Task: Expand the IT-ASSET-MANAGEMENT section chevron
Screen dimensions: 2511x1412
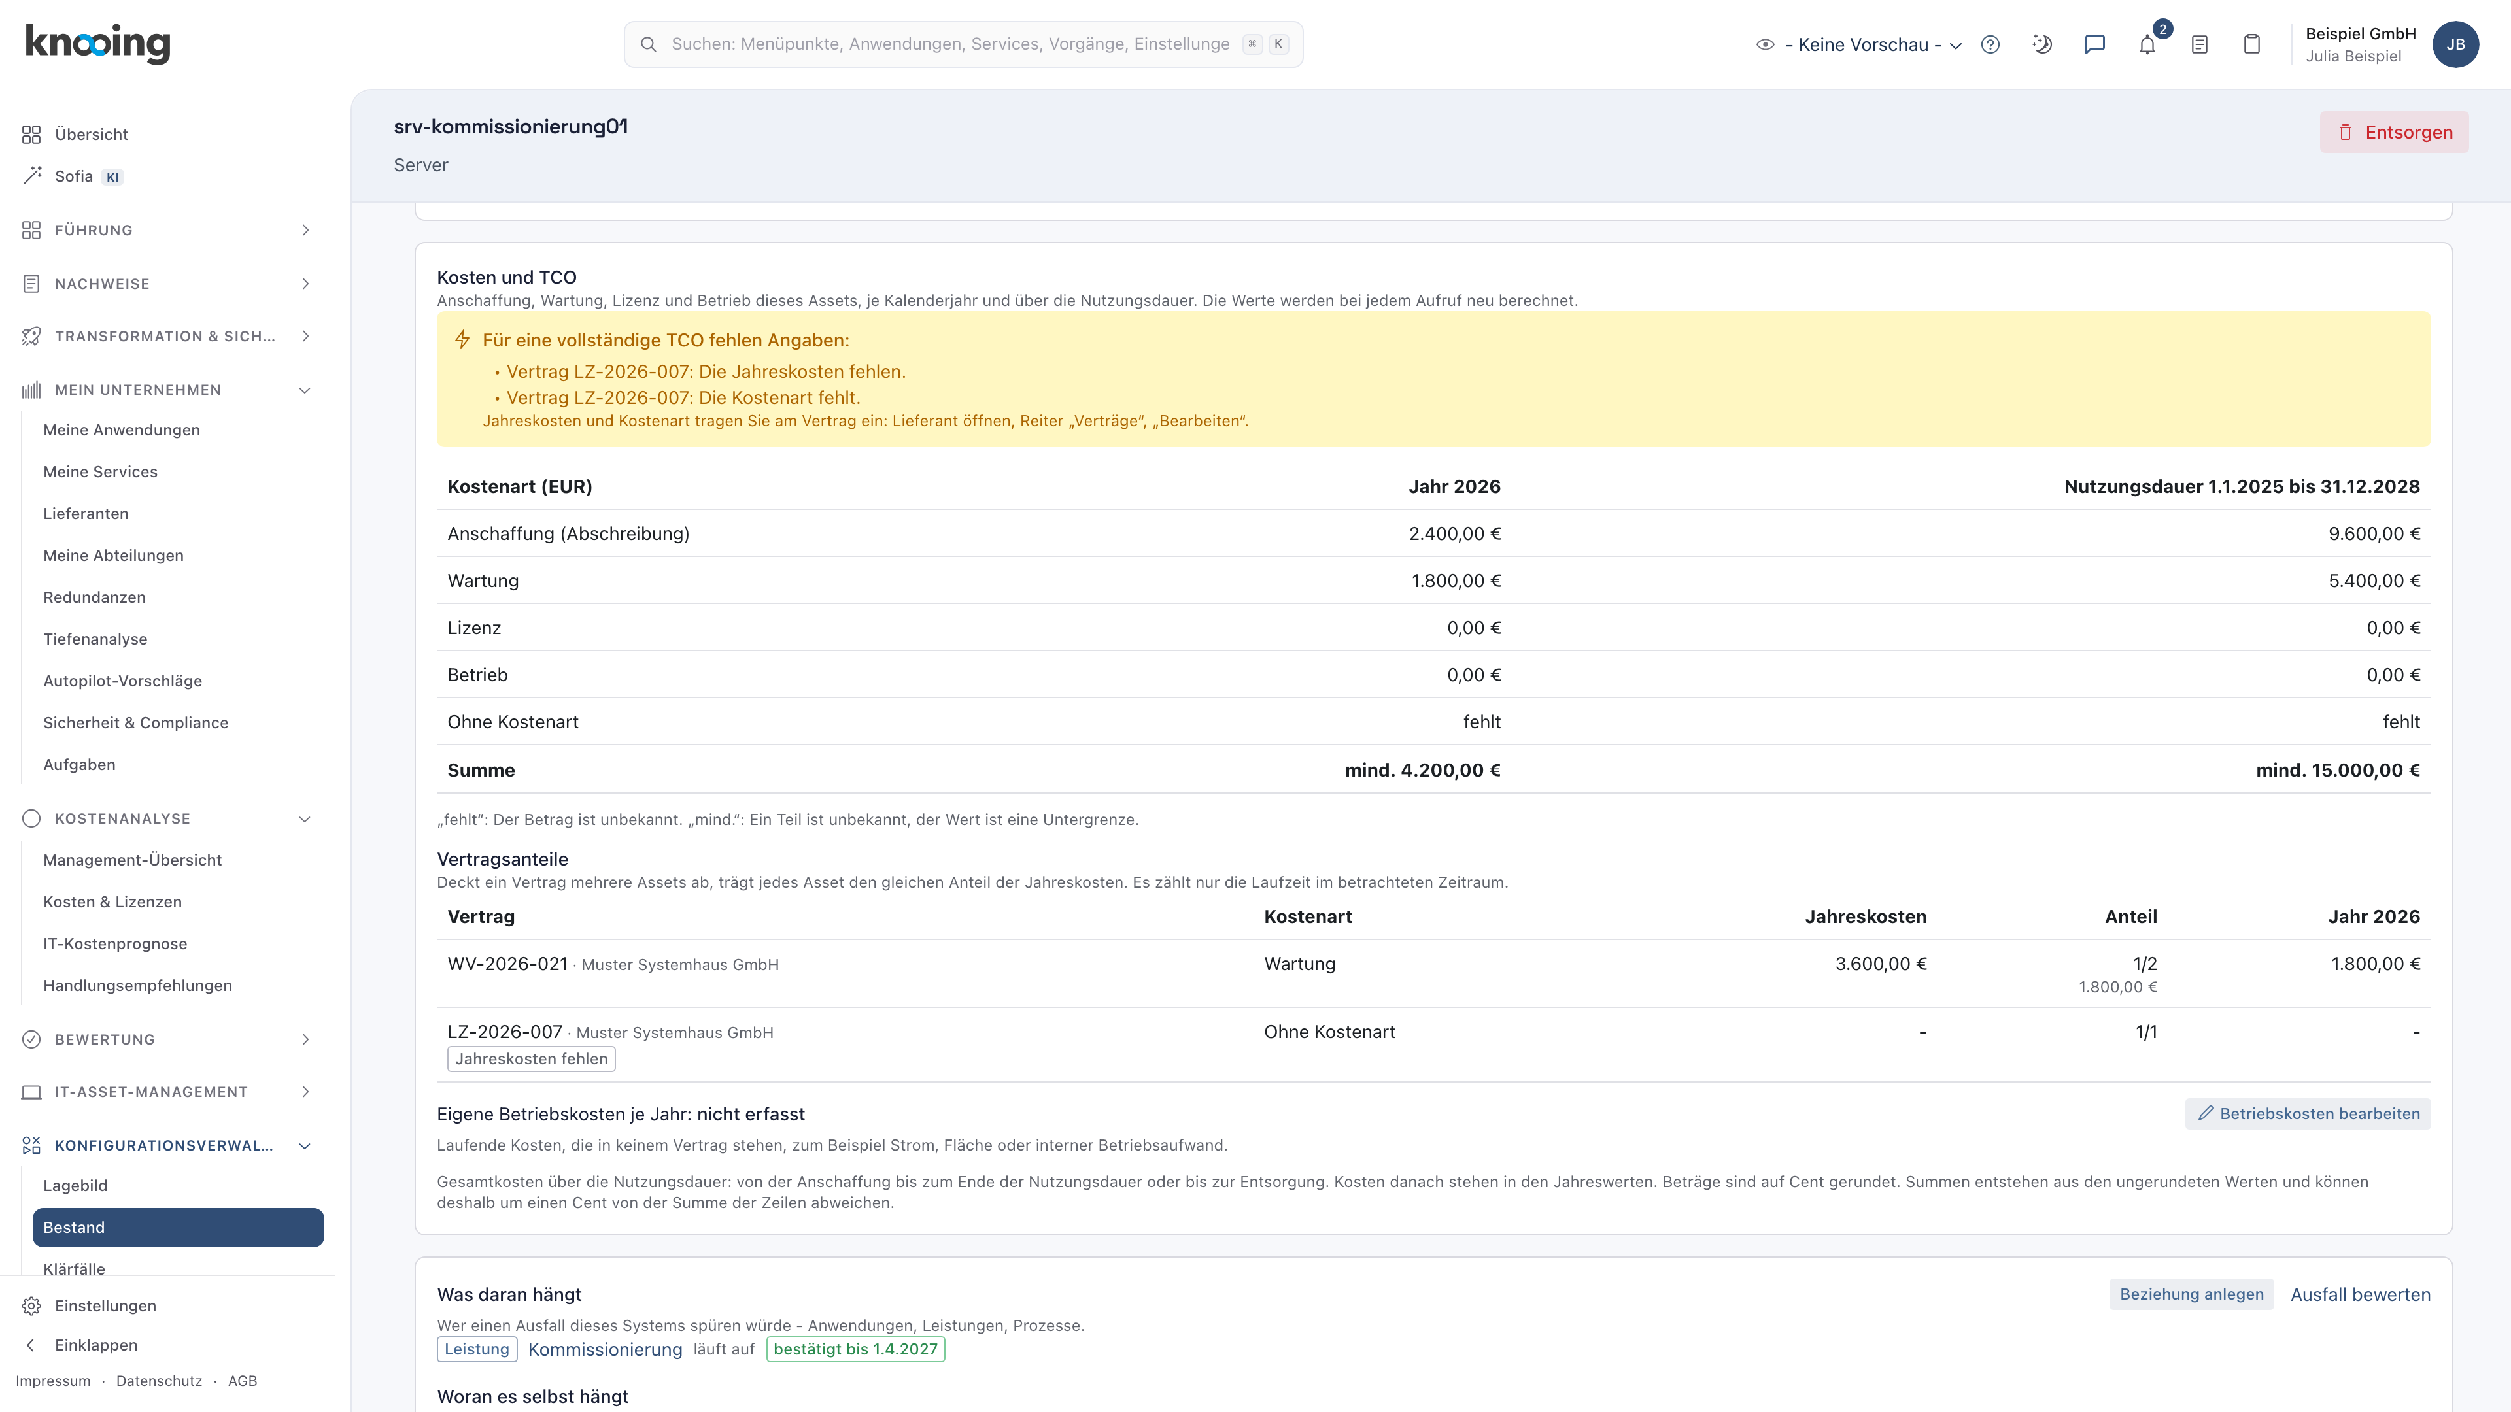Action: coord(305,1092)
